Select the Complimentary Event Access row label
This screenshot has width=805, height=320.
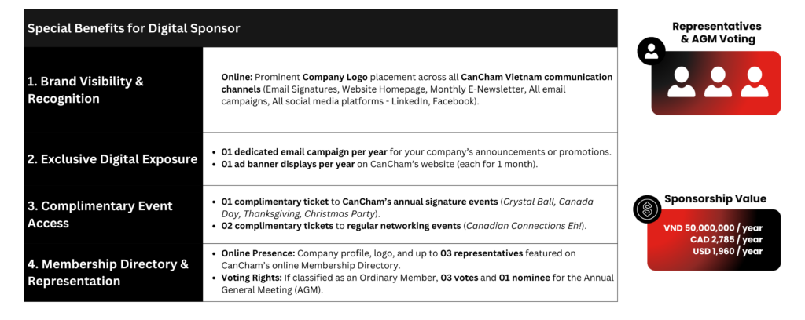[101, 214]
